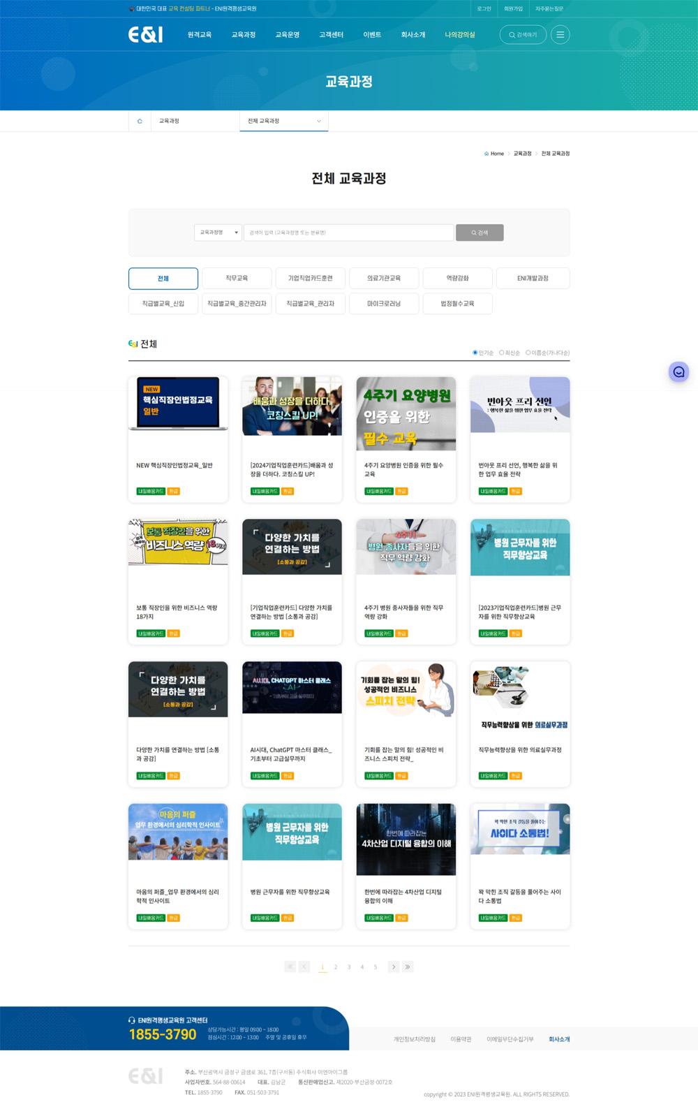Open the 교육운영 menu
The width and height of the screenshot is (698, 1116).
(287, 34)
